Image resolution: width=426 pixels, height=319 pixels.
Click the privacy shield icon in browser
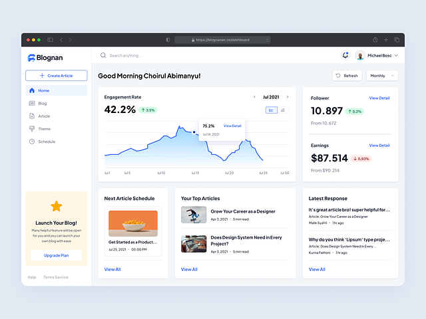168,40
